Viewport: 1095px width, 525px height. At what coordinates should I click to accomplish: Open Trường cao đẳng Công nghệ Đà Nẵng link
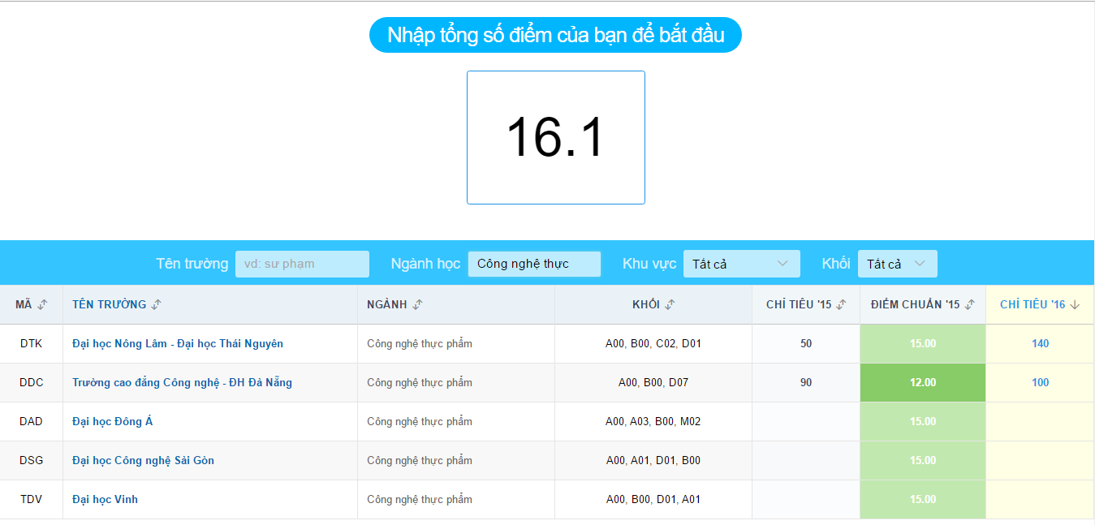182,382
